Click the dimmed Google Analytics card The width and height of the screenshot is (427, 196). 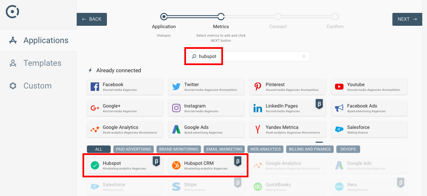[288, 165]
